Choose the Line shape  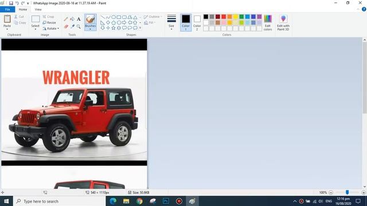tap(103, 17)
